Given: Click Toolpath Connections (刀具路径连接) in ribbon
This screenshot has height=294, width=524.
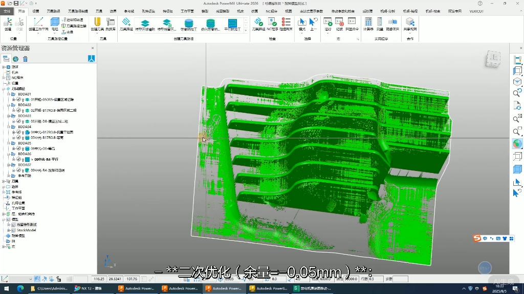Looking at the screenshot, I should [74, 26].
